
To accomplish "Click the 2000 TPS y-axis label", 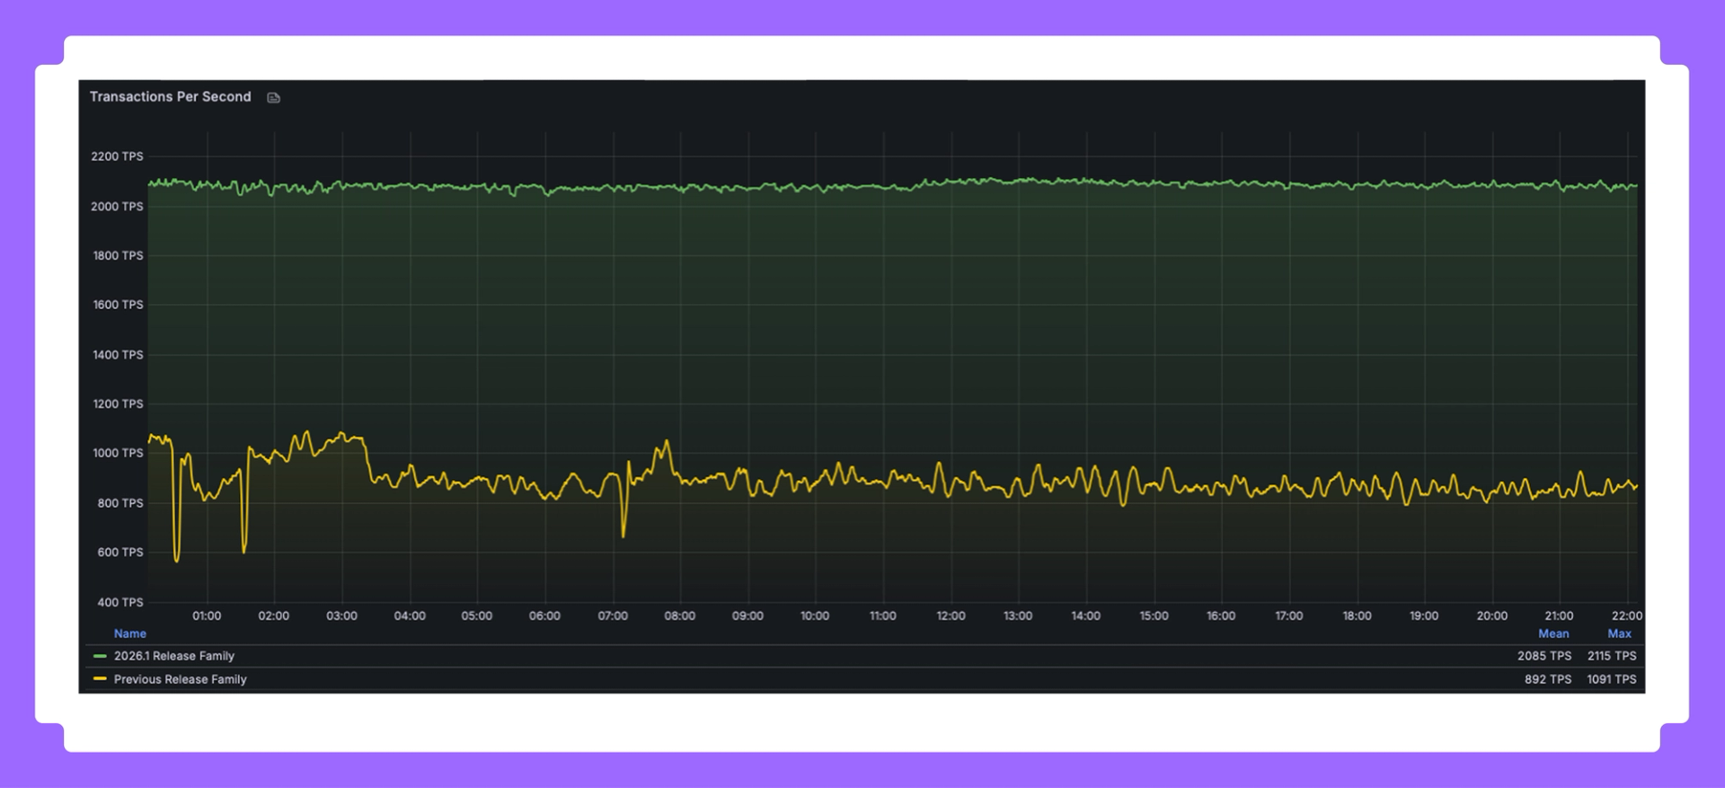I will 117,207.
